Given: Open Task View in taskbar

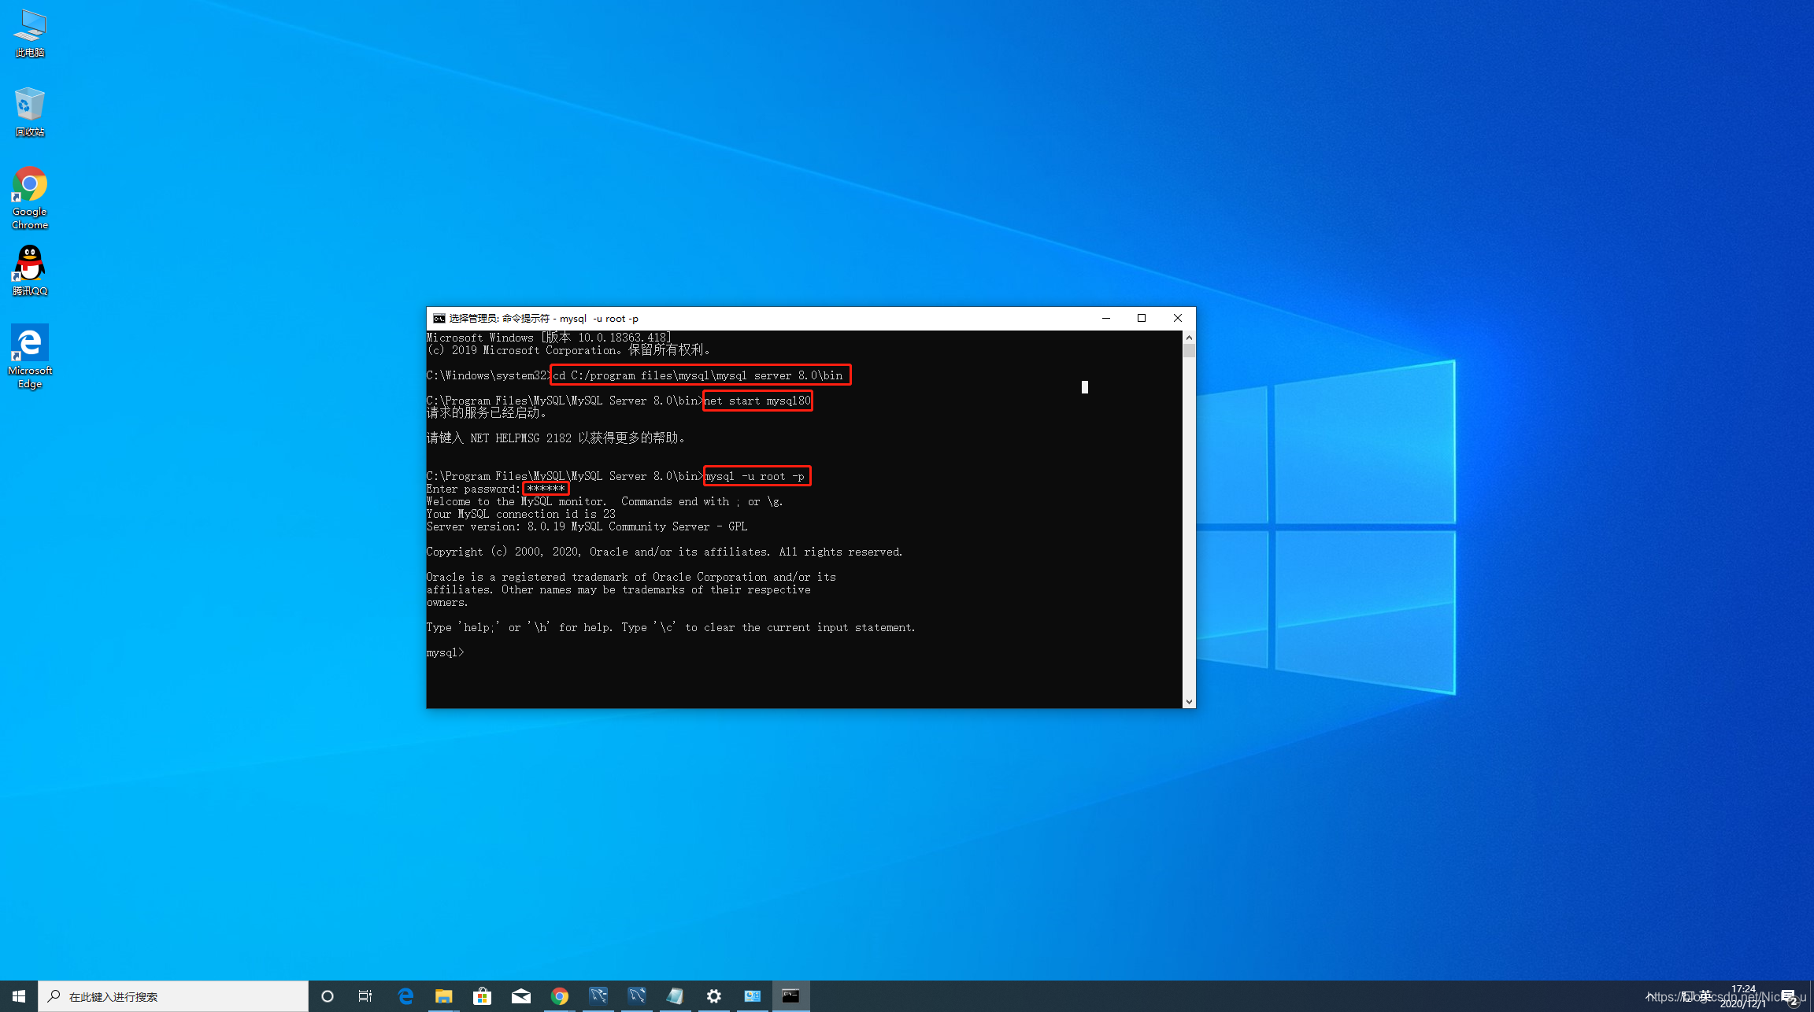Looking at the screenshot, I should point(365,996).
